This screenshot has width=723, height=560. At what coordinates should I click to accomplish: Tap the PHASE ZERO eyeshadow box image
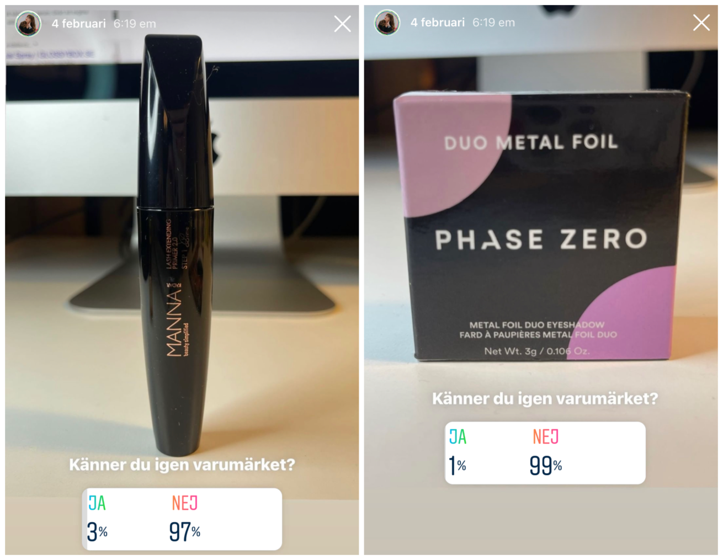coord(541,226)
